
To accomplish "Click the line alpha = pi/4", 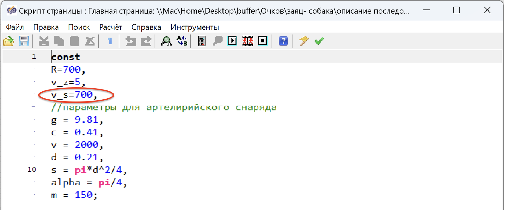I will [x=89, y=183].
